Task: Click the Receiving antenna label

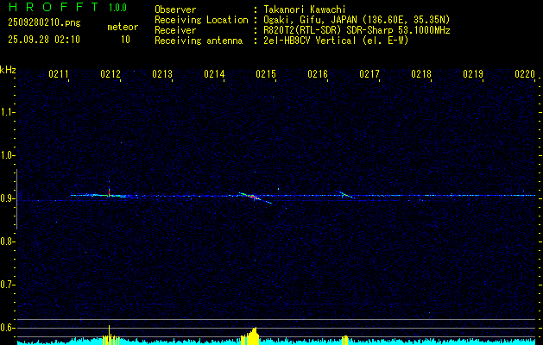Action: 199,41
